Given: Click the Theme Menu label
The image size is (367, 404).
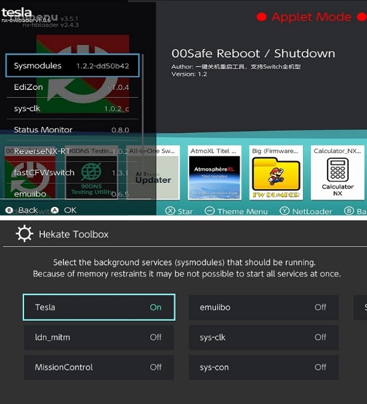Looking at the screenshot, I should click(x=243, y=211).
